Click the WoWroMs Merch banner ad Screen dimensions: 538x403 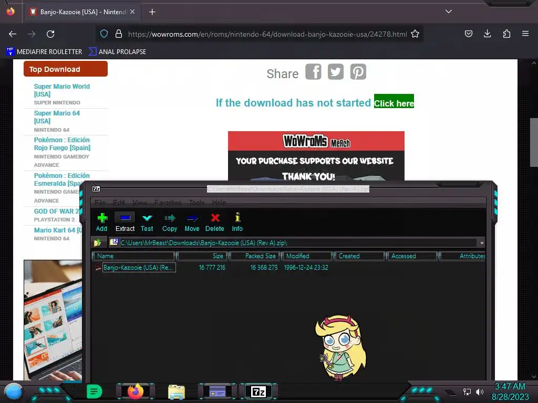316,156
